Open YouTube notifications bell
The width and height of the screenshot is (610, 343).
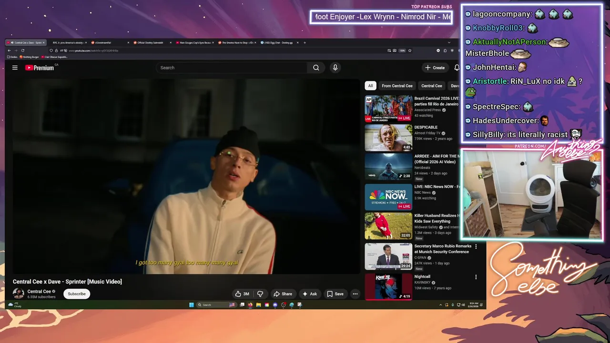pos(457,68)
